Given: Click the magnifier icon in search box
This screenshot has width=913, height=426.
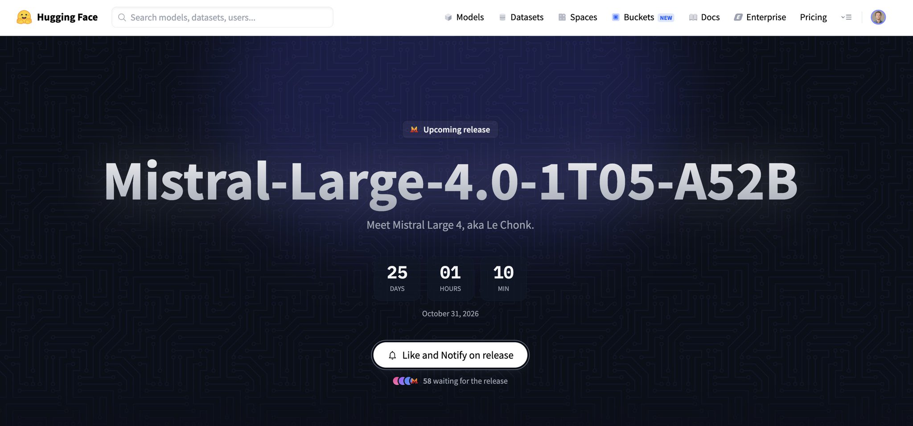Looking at the screenshot, I should [122, 17].
